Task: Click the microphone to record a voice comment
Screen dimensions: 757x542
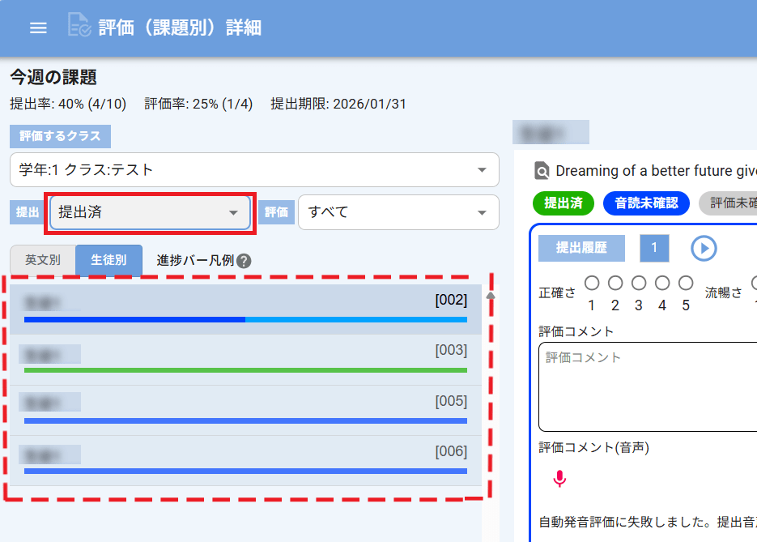Action: 559,476
